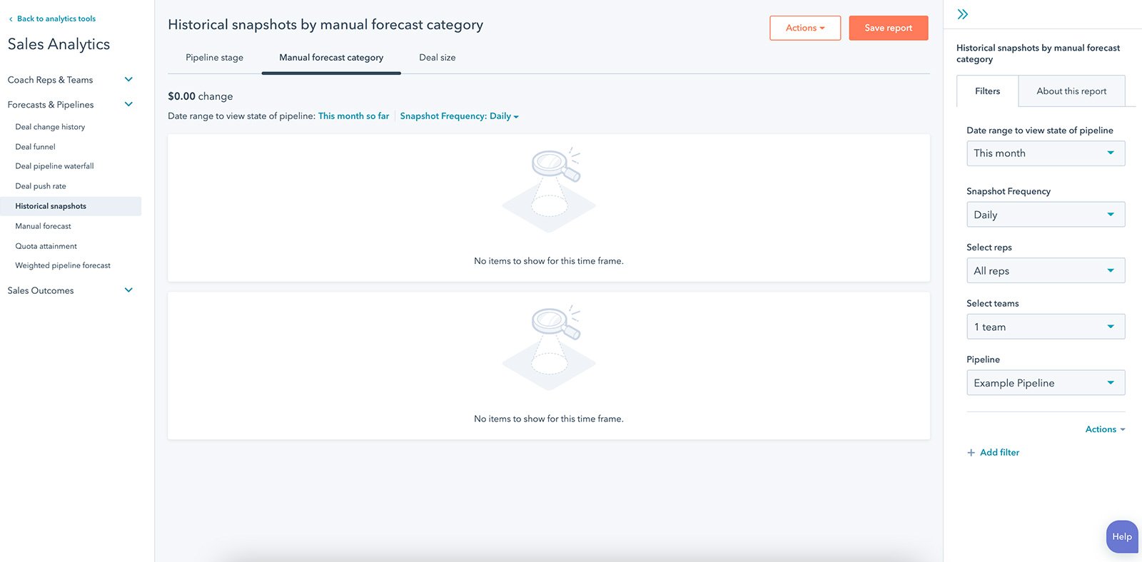Click the Sales Analytics heading
The image size is (1142, 562).
59,44
